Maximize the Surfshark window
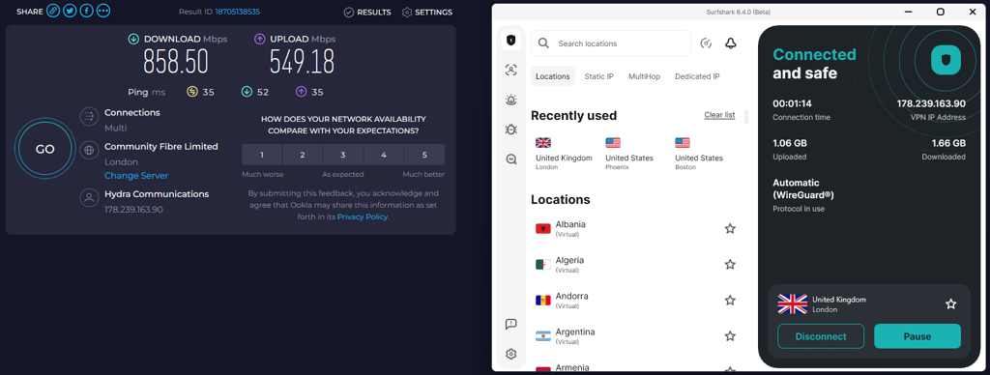The image size is (990, 375). tap(940, 12)
